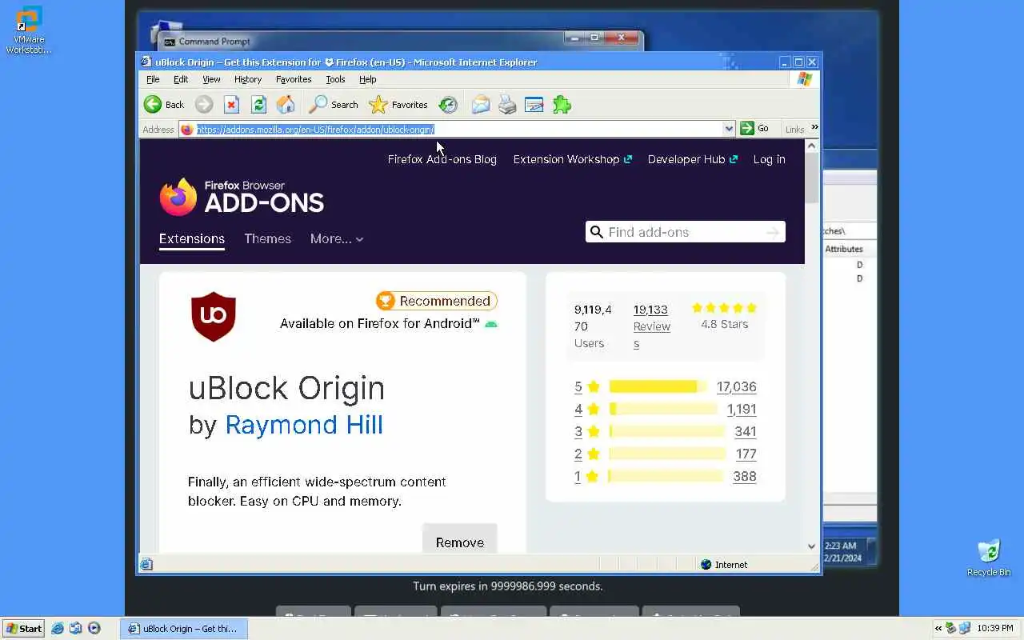Open the File menu

click(153, 79)
